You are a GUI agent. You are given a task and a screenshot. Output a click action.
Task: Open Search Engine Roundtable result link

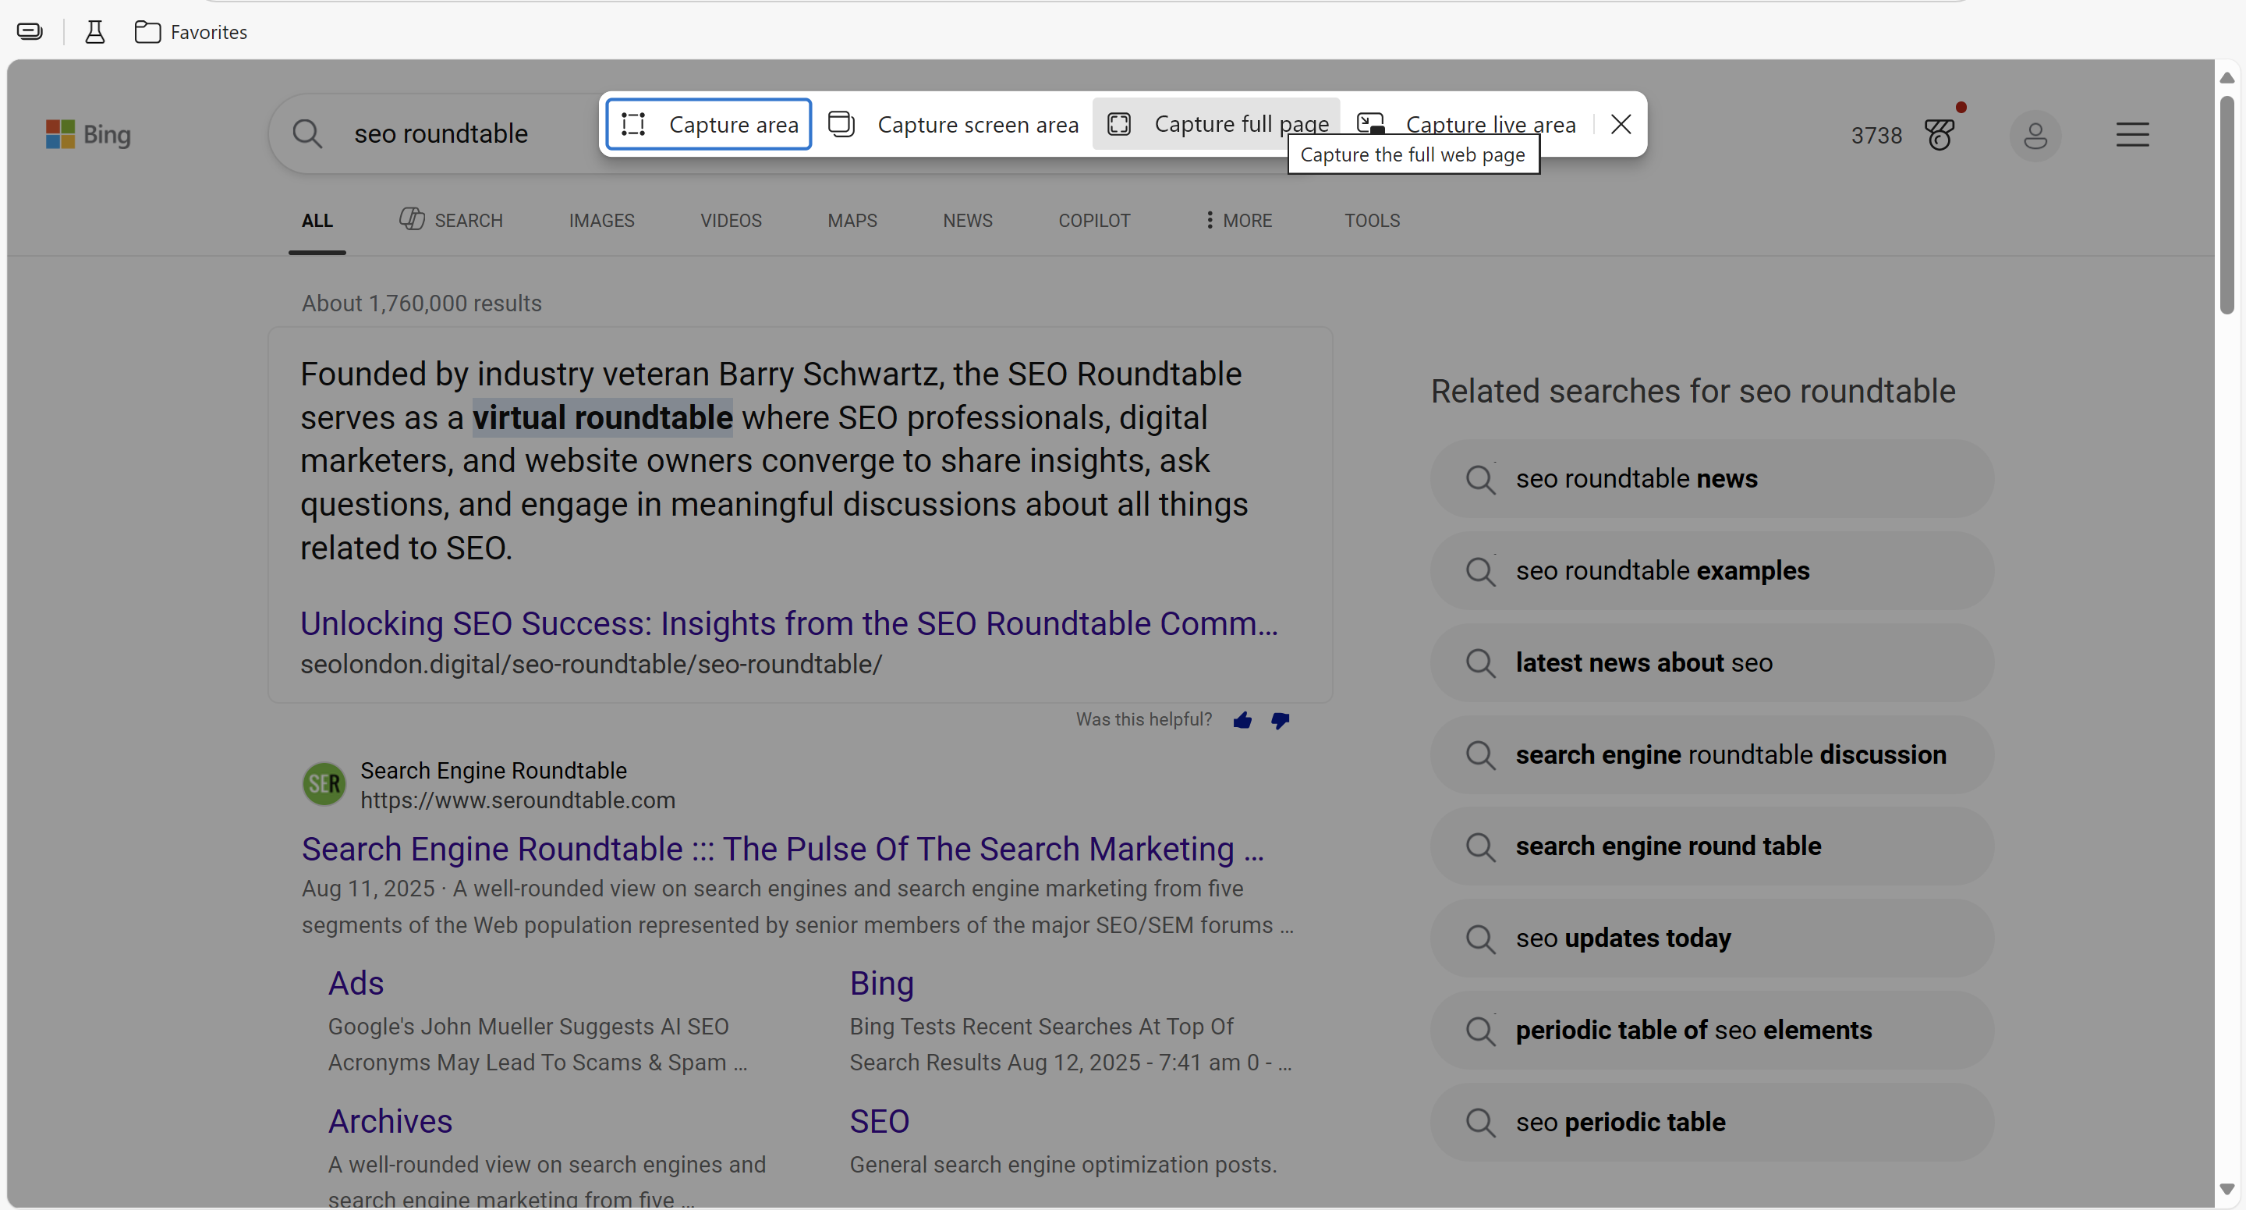pos(781,849)
